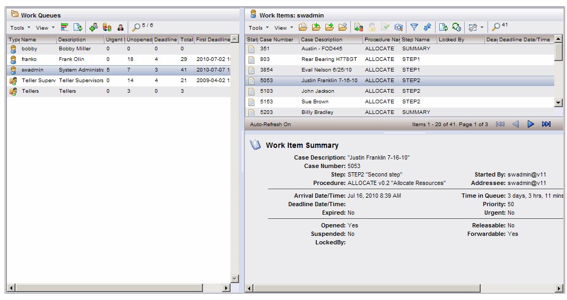Click the colored bars chart icon in Work Queues
Image resolution: width=567 pixels, height=300 pixels.
click(65, 27)
